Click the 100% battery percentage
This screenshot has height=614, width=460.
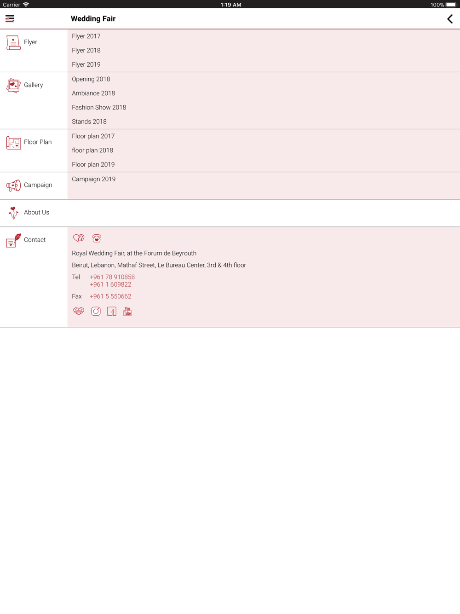point(437,5)
